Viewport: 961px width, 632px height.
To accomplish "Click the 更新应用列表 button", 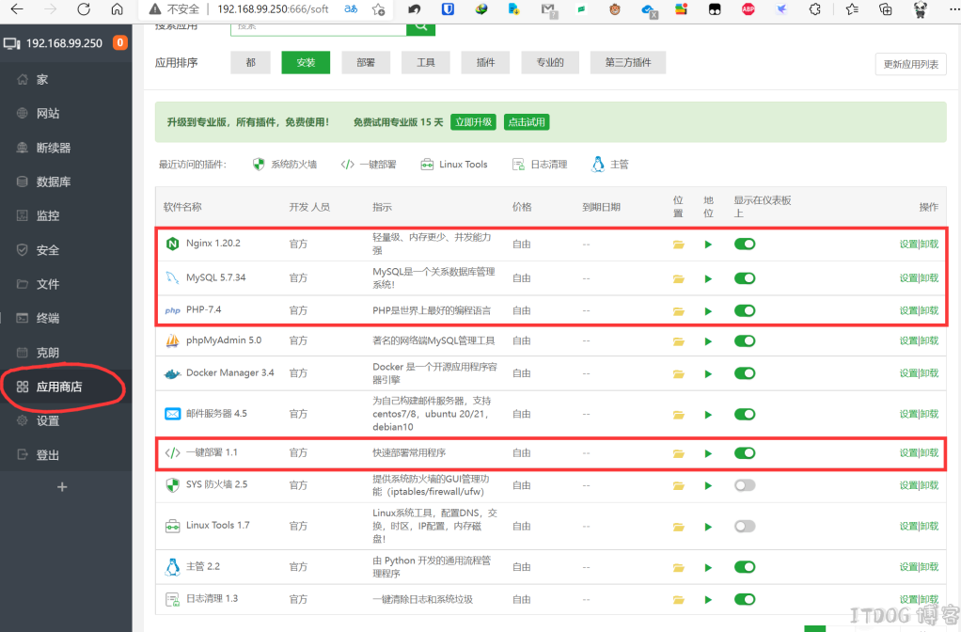I will tap(911, 64).
